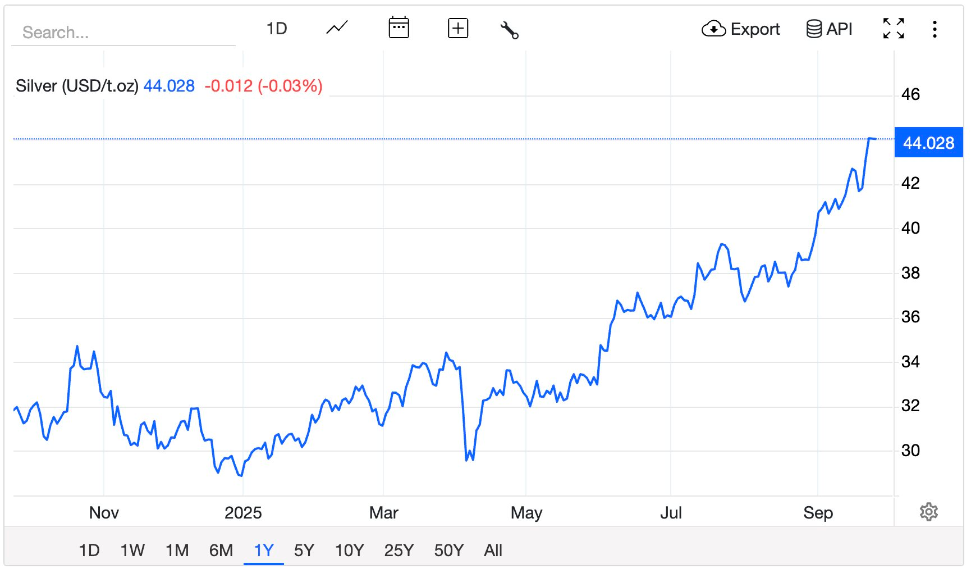Open the calendar date range picker
Screen dimensions: 971x573
(399, 28)
